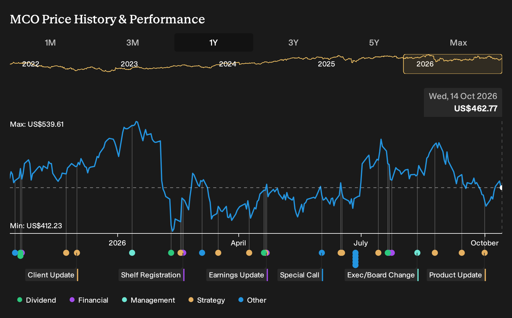
Task: Click the stacked blue markers below July
Action: click(356, 259)
